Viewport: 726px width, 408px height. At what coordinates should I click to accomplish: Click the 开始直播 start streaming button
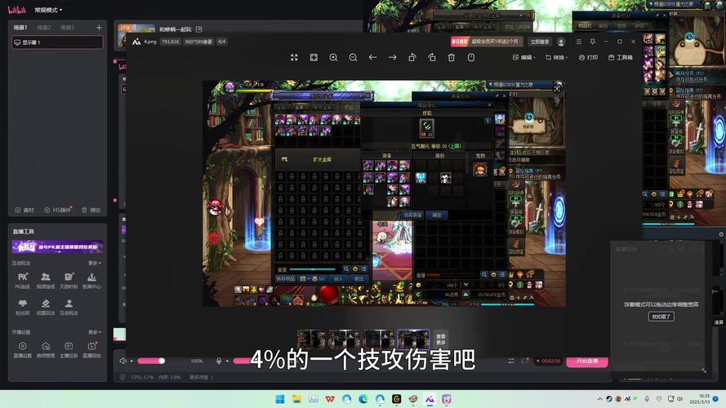[586, 361]
